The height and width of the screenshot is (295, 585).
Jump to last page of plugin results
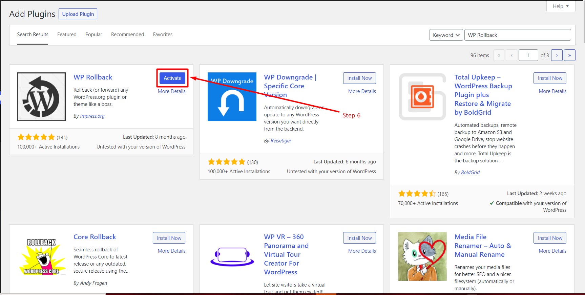tap(570, 55)
